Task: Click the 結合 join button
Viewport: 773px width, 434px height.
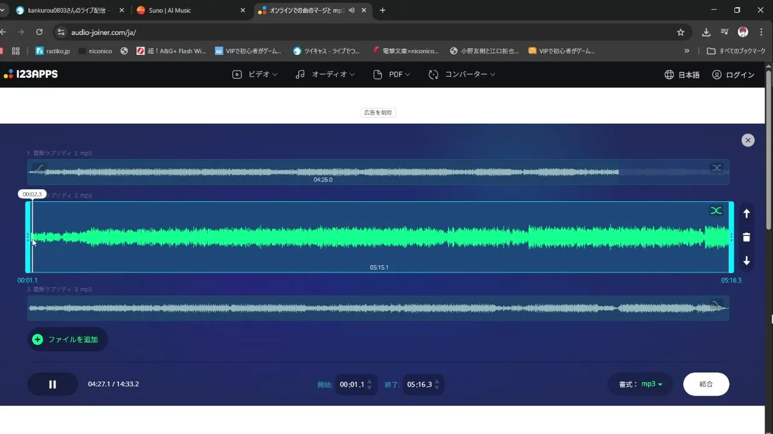Action: tap(706, 384)
